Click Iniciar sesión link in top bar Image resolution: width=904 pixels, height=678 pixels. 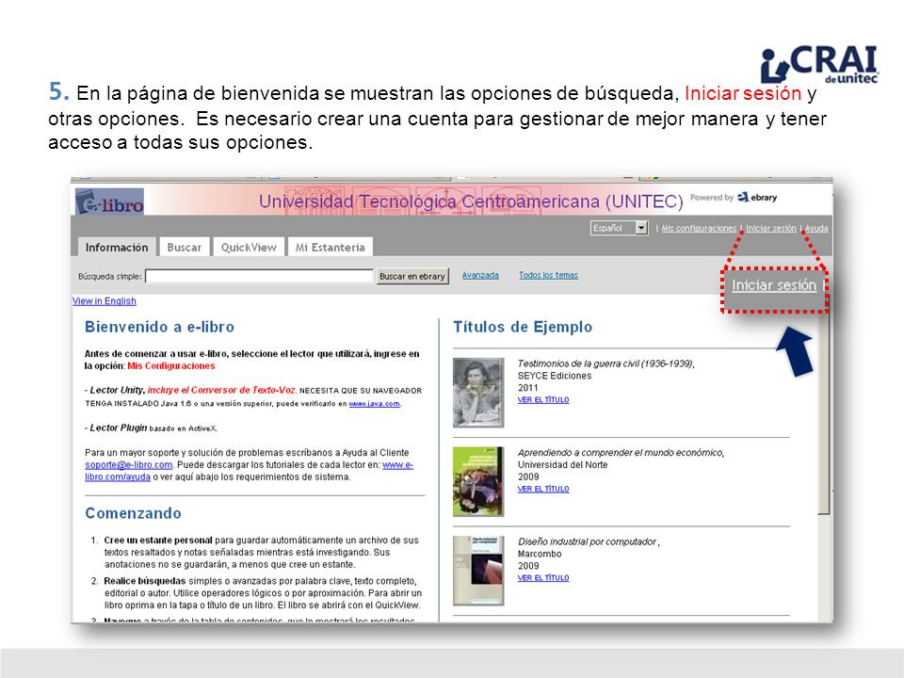pos(771,228)
